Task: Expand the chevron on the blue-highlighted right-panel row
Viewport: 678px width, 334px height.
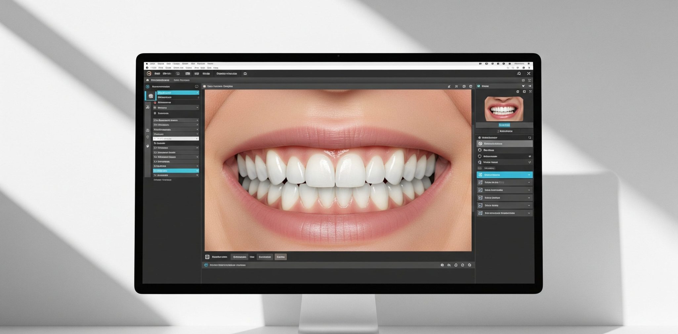Action: click(529, 175)
